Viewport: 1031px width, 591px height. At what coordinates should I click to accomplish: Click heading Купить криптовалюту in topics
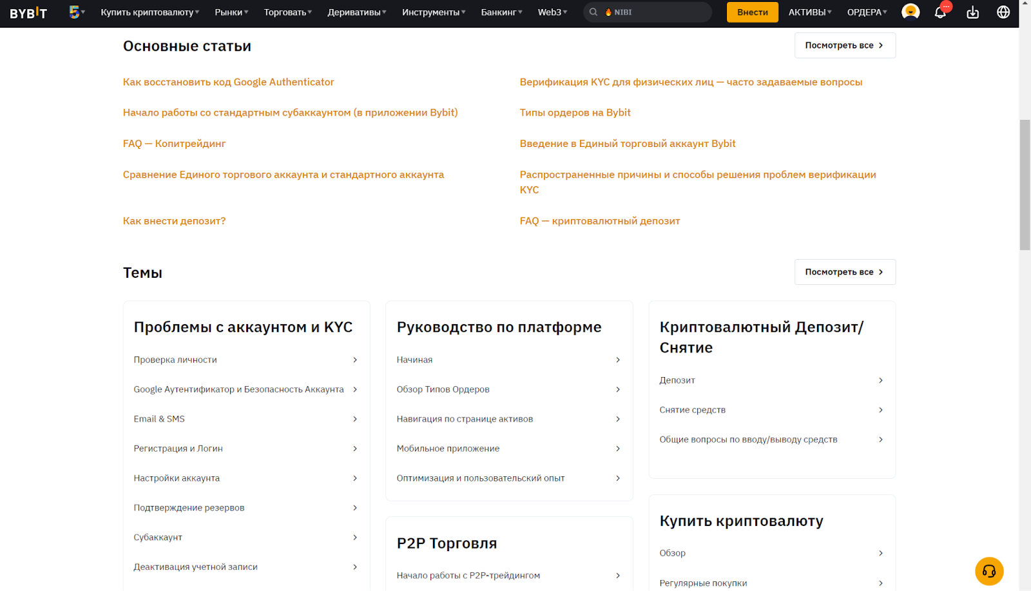(741, 521)
